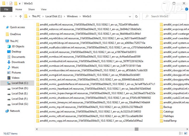Click Windows breadcrumb in address bar
This screenshot has height=136, width=189.
click(72, 16)
